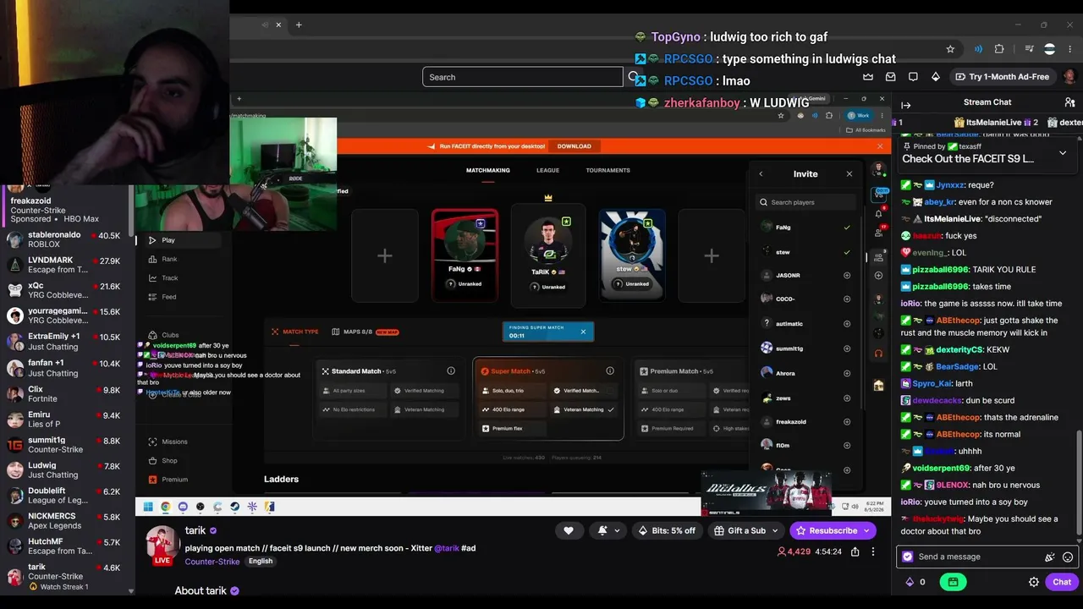This screenshot has height=609, width=1083.
Task: Share the stream using the share icon
Action: tap(855, 551)
